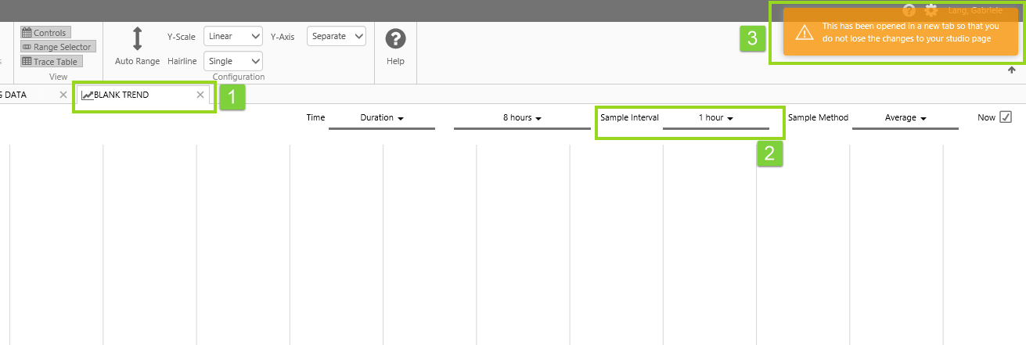The height and width of the screenshot is (345, 1026).
Task: Dismiss the orange new tab notification
Action: 900,32
